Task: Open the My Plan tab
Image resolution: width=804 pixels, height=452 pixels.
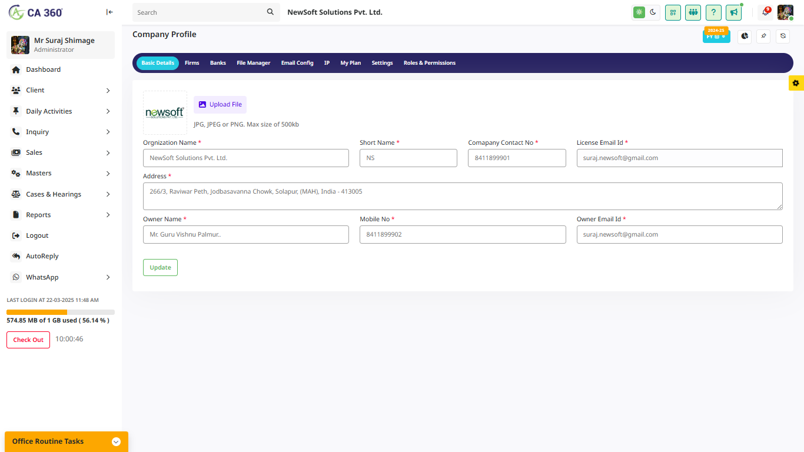Action: 351,63
